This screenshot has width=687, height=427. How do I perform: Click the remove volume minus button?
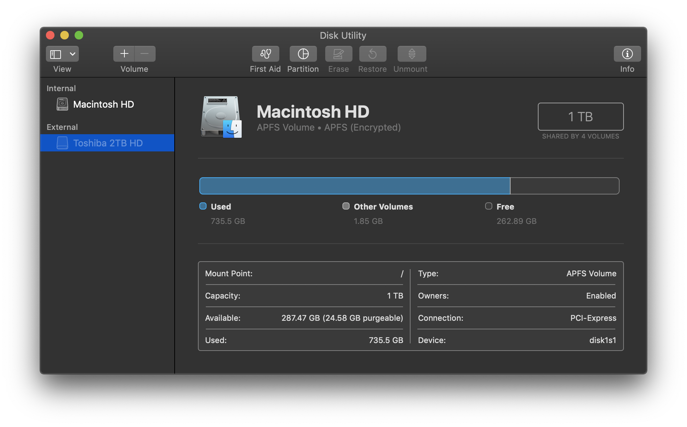tap(145, 54)
